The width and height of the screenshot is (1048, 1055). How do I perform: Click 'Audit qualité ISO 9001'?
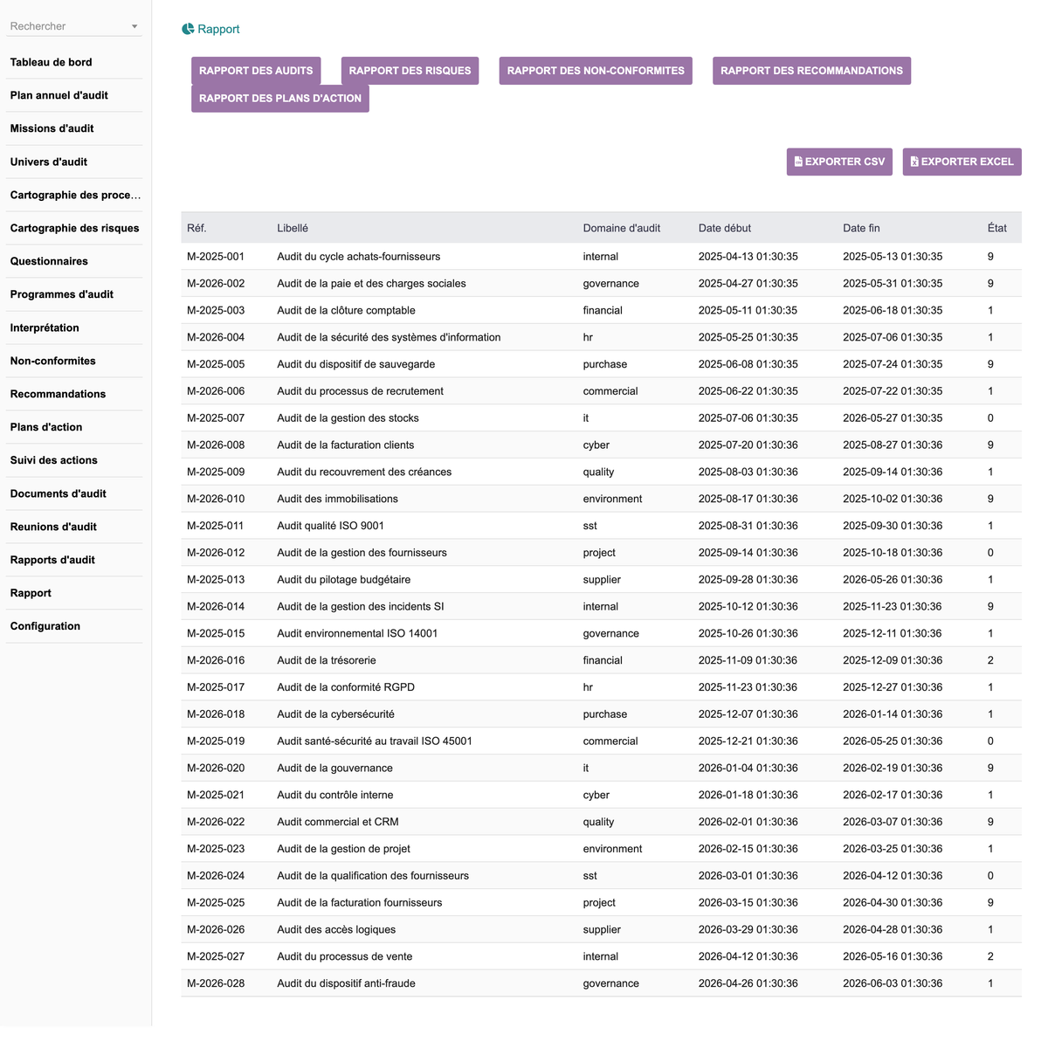point(330,526)
